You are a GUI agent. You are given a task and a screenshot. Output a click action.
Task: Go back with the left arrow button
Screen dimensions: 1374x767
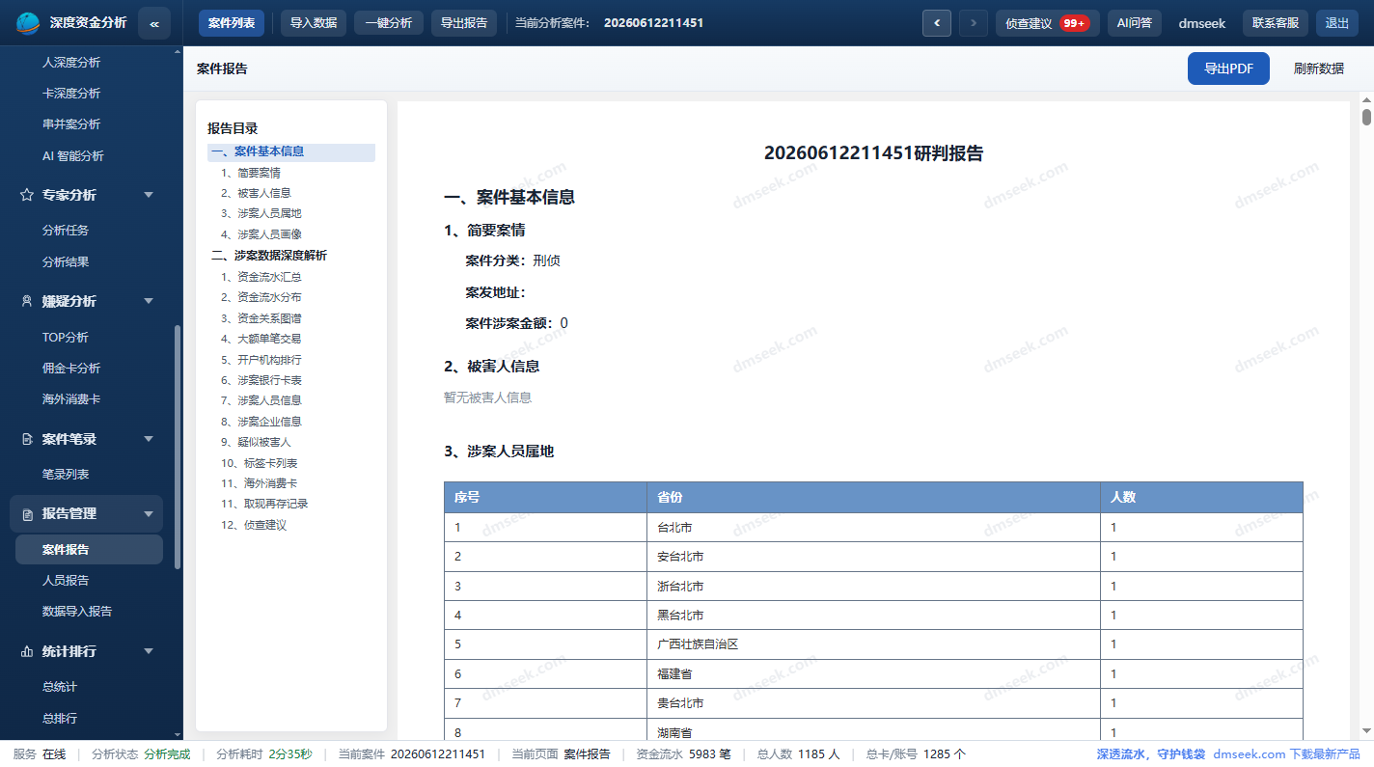point(937,23)
